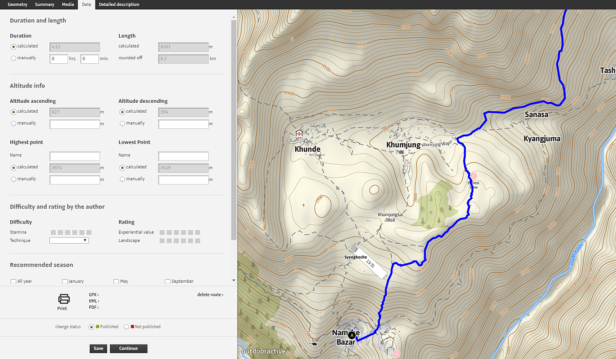The image size is (616, 359).
Task: Click the manual highest point altitude field
Action: pyautogui.click(x=74, y=179)
